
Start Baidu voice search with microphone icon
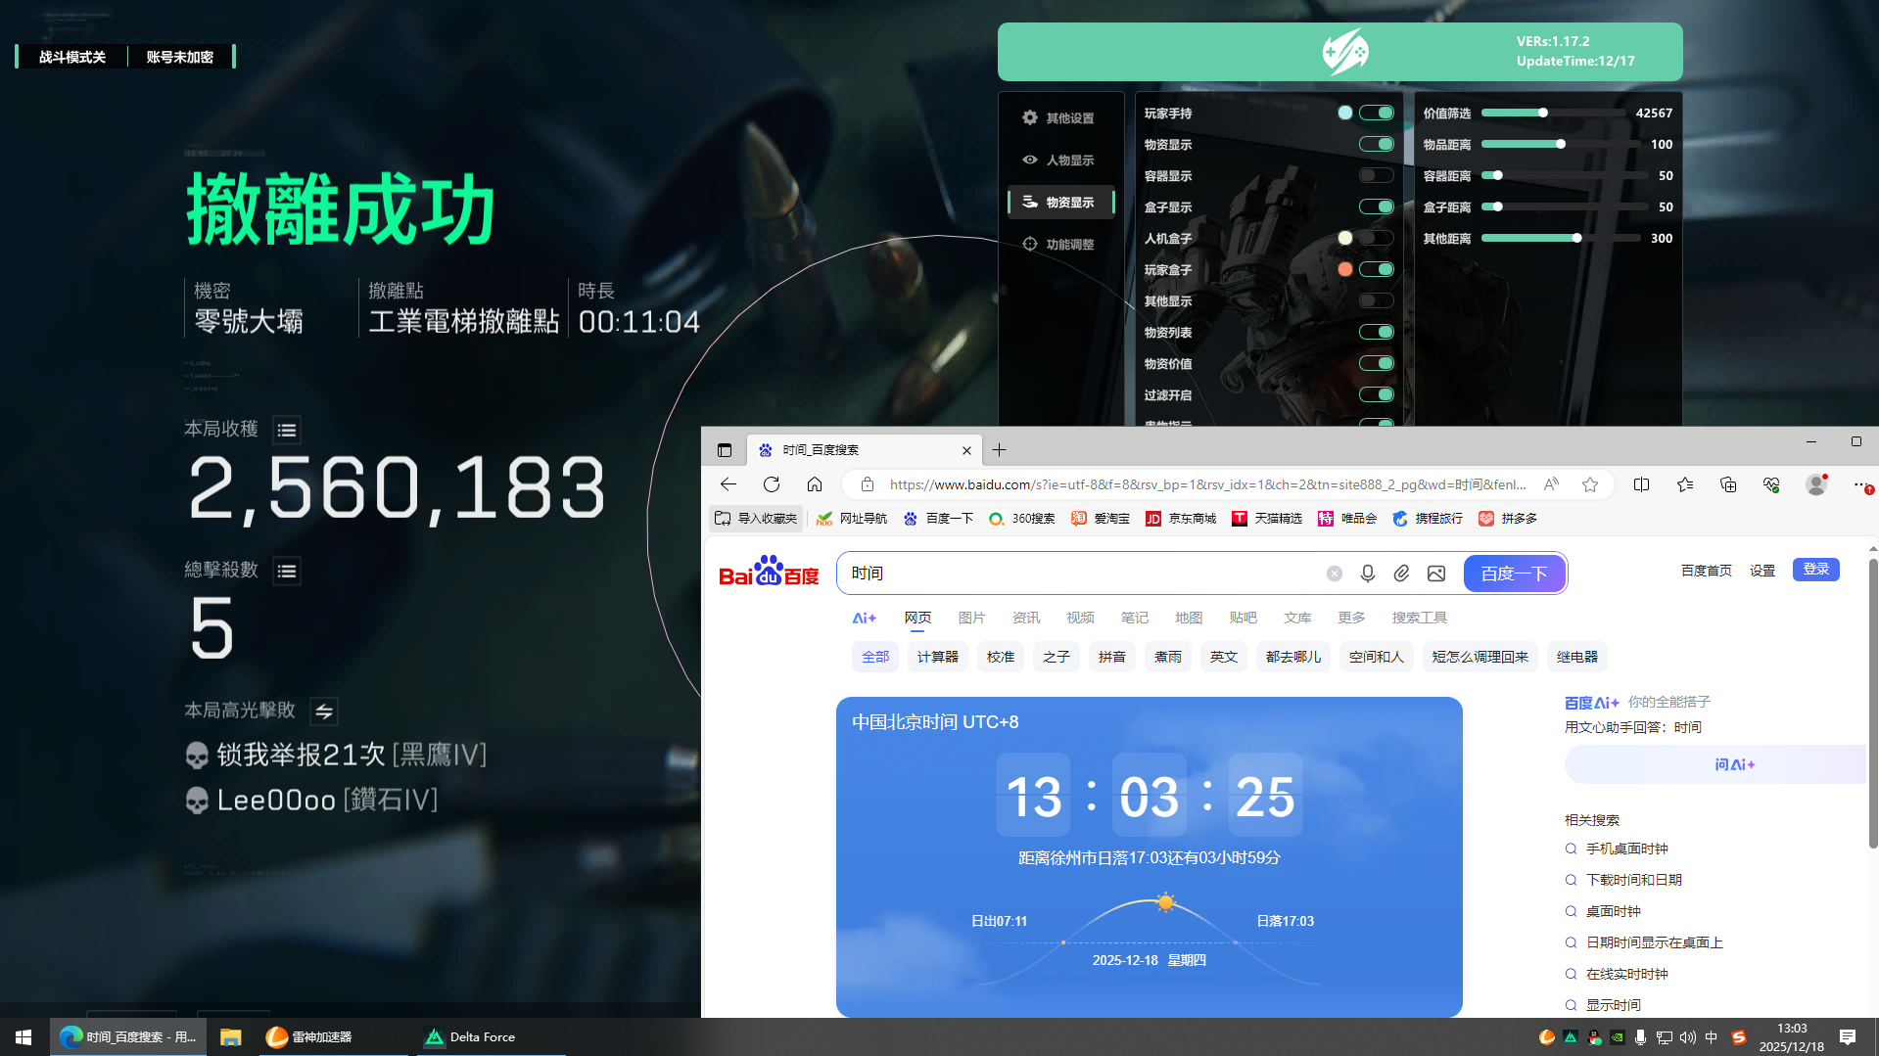point(1367,573)
